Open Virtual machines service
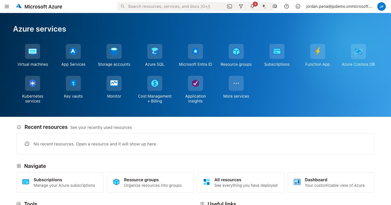 [x=33, y=55]
